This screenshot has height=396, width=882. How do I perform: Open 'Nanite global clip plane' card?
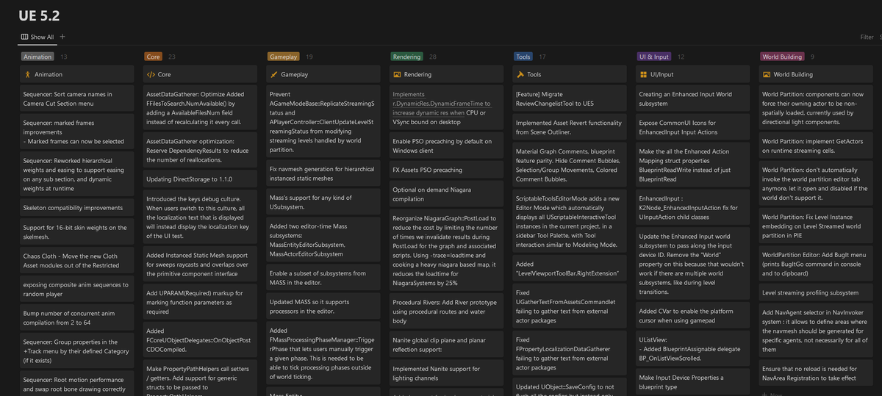446,345
